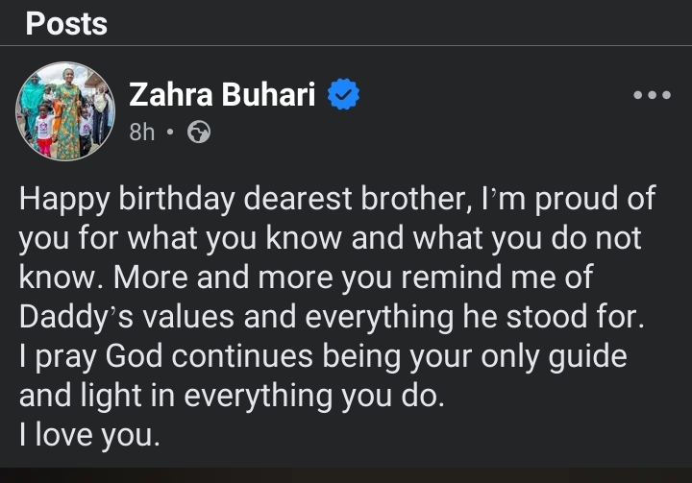Screen dimensions: 692x483
Task: Open the three-dot post options menu
Action: [x=651, y=96]
